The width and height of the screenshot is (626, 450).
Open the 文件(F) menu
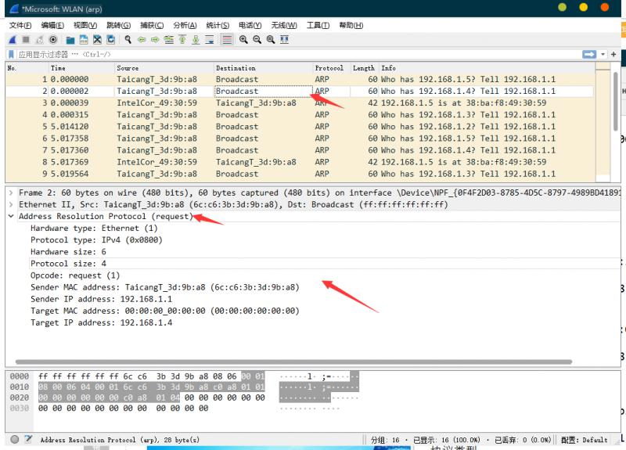(x=20, y=25)
